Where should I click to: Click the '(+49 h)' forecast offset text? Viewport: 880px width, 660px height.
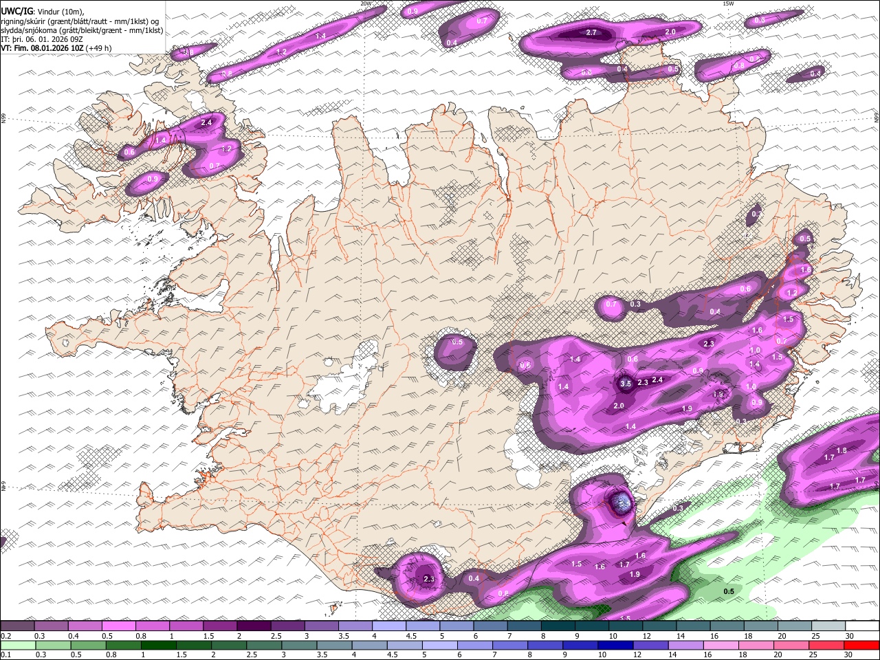tap(99, 48)
